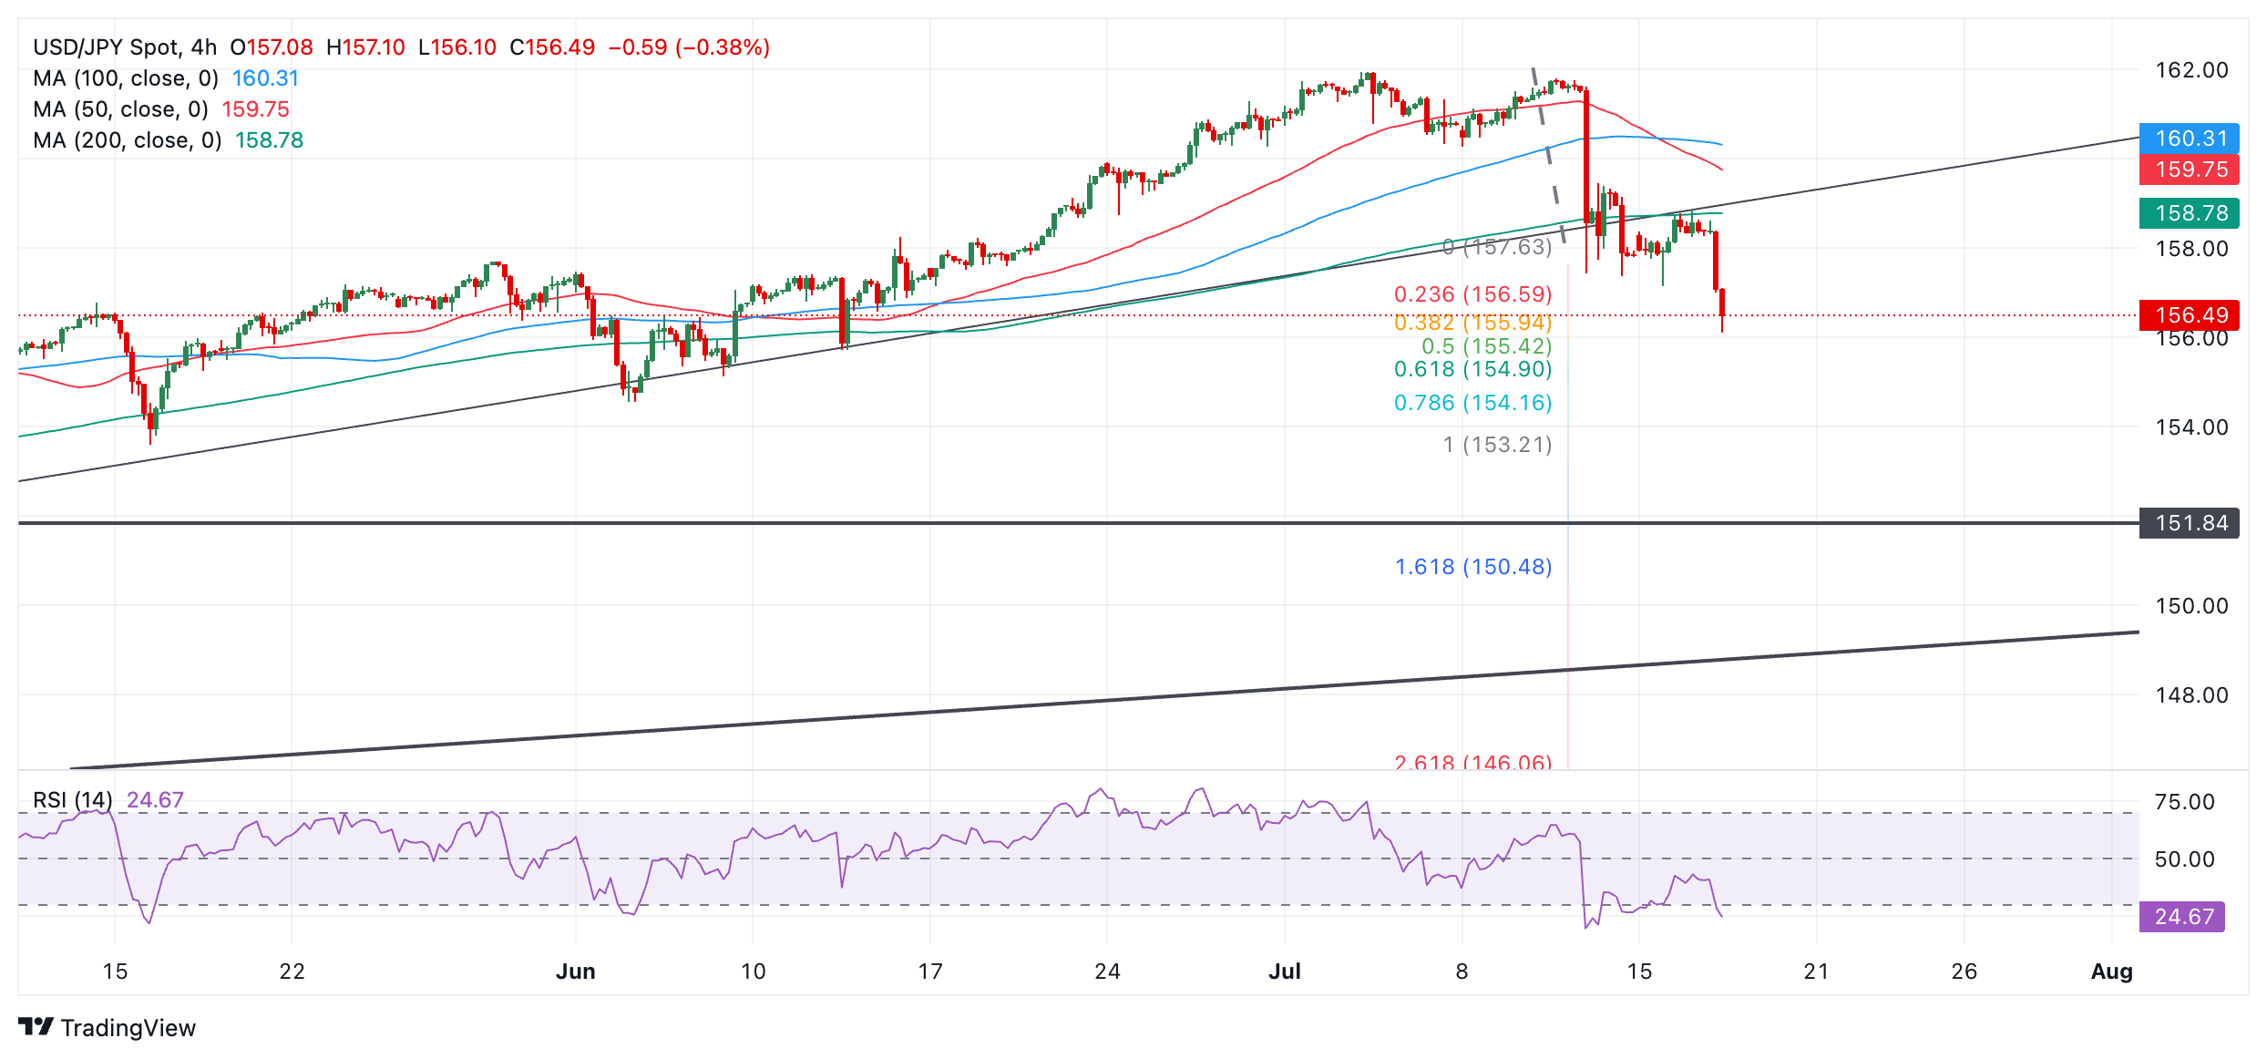Viewport: 2267px width, 1059px height.
Task: Click the red 156.49 current price tag
Action: pyautogui.click(x=2189, y=315)
